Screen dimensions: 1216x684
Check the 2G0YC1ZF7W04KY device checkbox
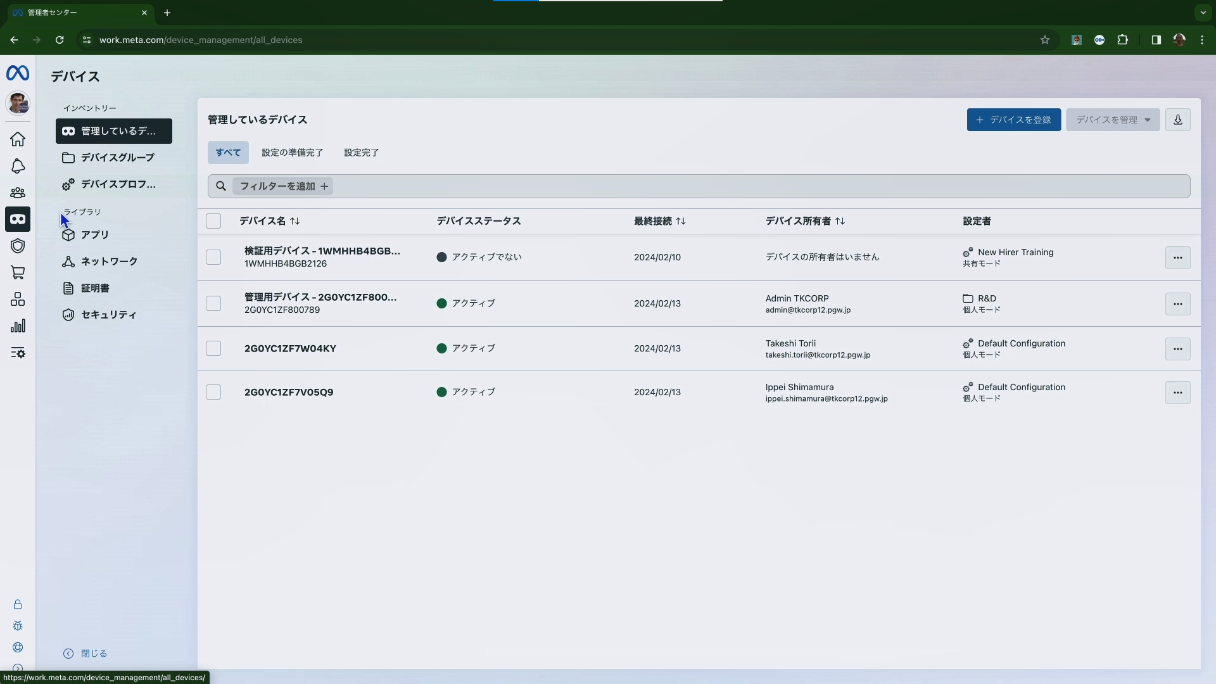click(213, 348)
